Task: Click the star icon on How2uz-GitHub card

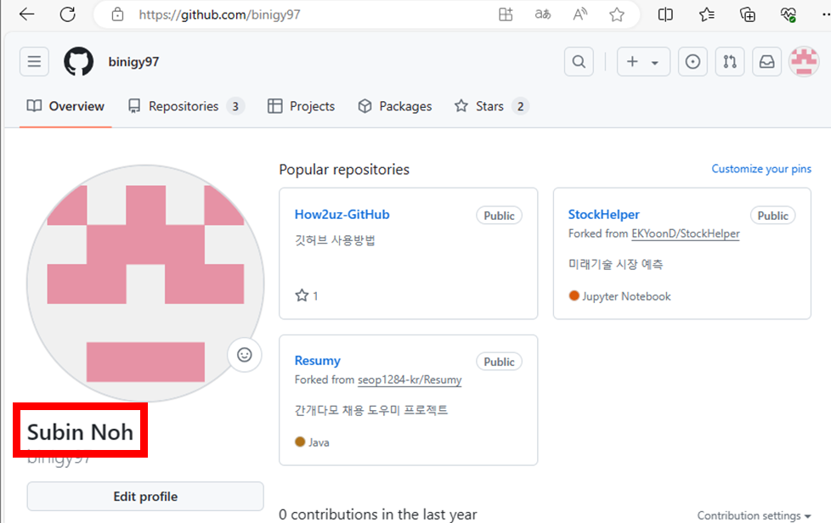Action: point(302,295)
